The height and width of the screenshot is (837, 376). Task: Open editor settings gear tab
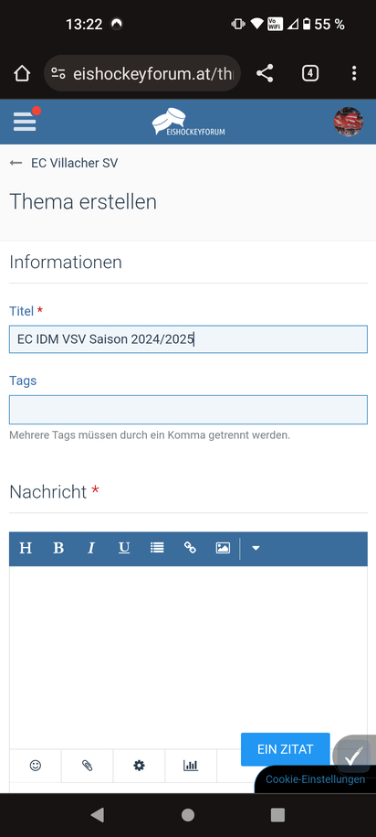click(x=139, y=766)
